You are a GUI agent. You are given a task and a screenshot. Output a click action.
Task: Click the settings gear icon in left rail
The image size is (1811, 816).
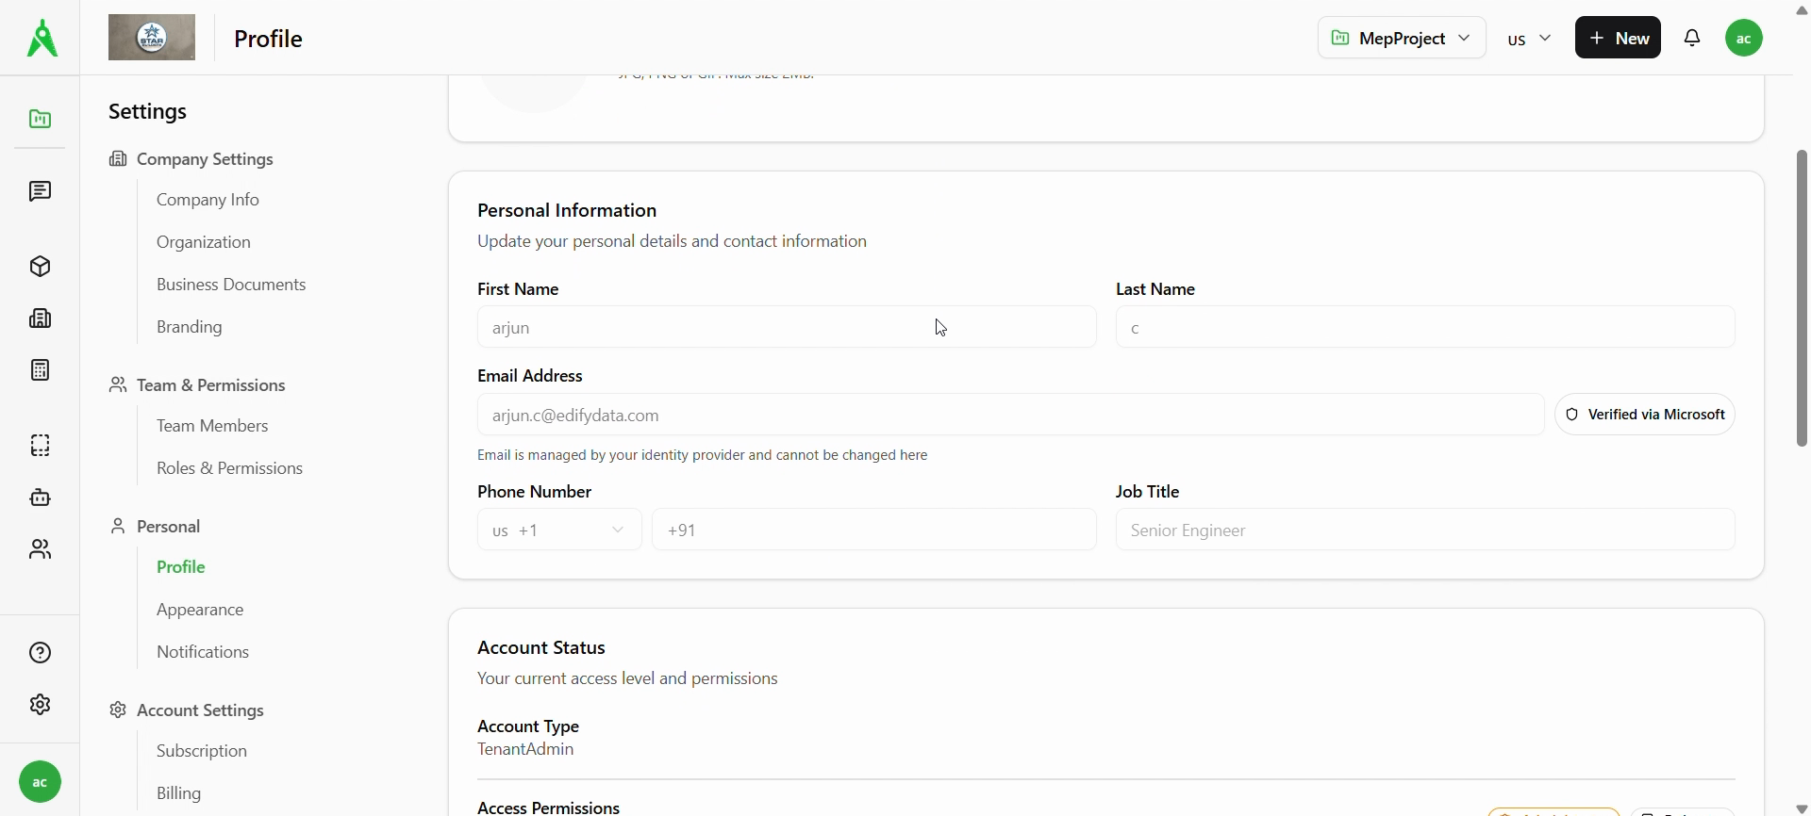pyautogui.click(x=40, y=705)
